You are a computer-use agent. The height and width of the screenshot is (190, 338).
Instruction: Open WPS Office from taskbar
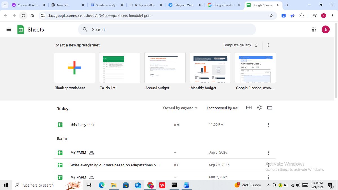point(162,185)
